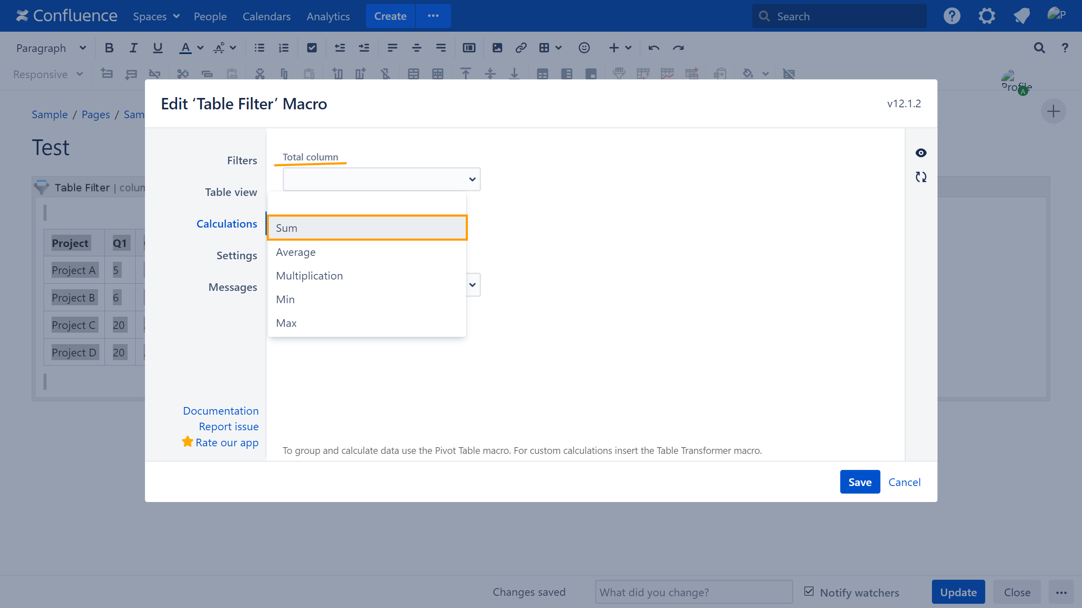This screenshot has width=1082, height=608.
Task: Open the text color picker arrow
Action: pos(201,48)
